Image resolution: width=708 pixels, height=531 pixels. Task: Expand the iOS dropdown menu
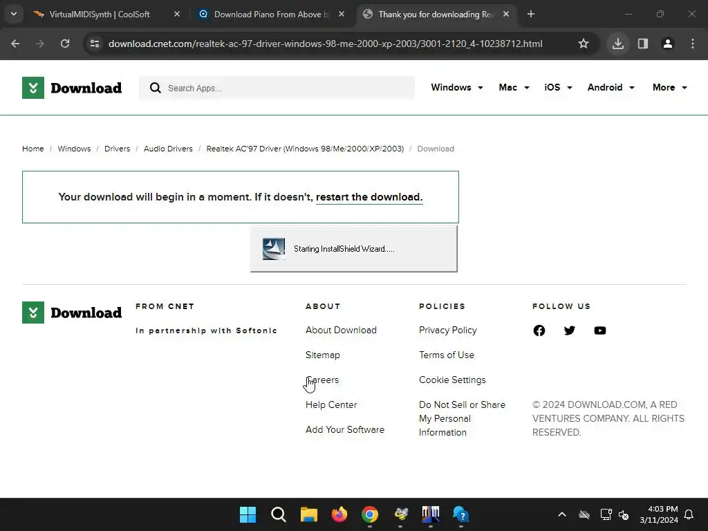click(x=558, y=88)
